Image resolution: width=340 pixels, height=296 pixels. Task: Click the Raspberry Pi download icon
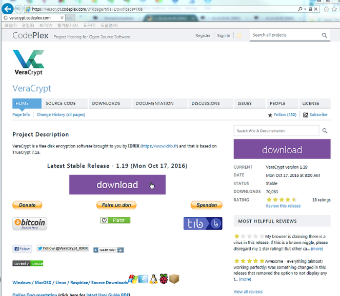pos(164,279)
